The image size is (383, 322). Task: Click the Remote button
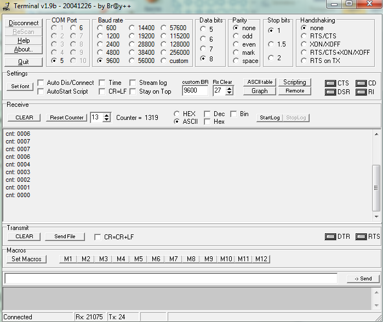pos(295,91)
